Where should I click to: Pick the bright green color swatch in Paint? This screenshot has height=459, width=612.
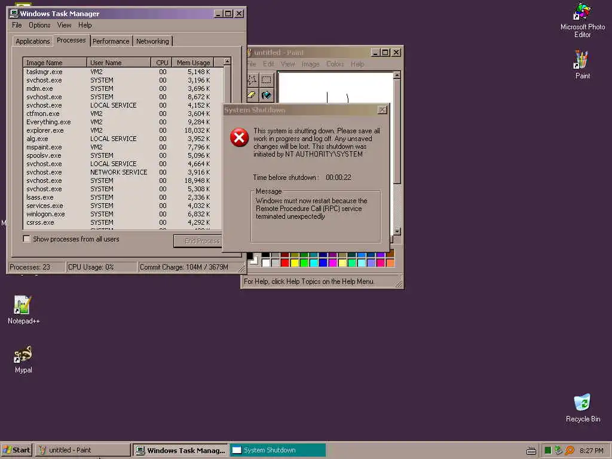click(x=304, y=263)
